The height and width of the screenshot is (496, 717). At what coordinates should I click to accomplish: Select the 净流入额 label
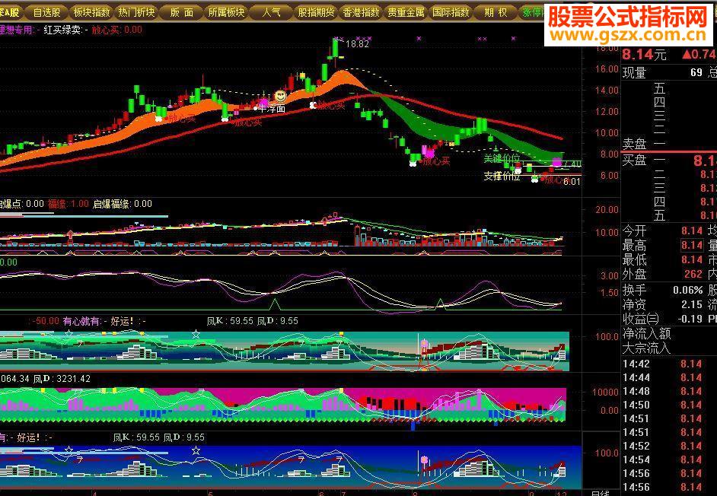[646, 334]
